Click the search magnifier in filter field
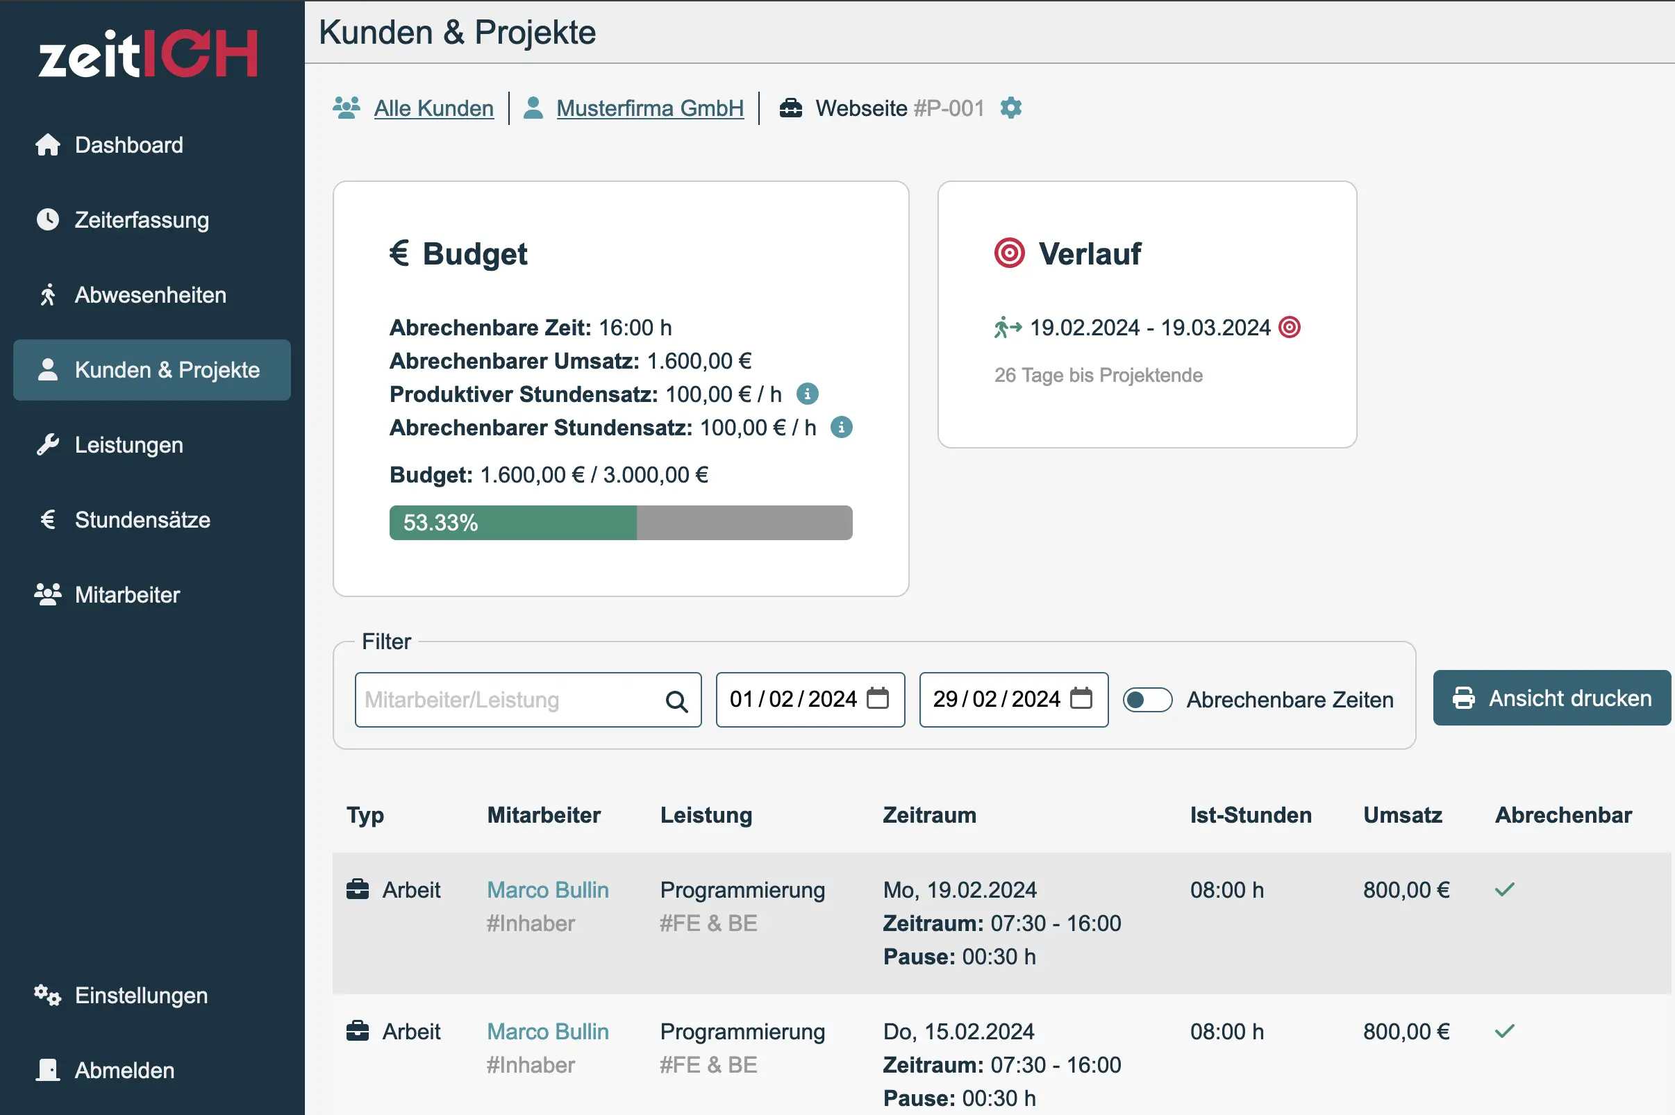This screenshot has width=1675, height=1115. pos(676,702)
